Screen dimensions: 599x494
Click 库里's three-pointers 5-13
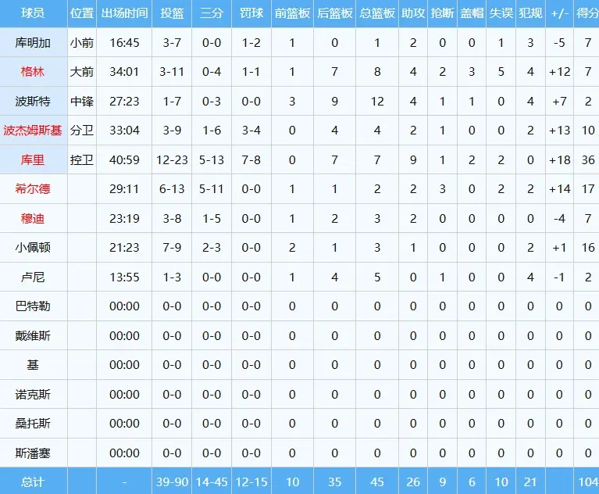tap(212, 159)
